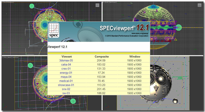This screenshot has width=205, height=112.
Task: Click the ViewCube in the top-left viewport
Action: click(x=97, y=5)
